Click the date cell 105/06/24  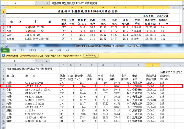pos(152,121)
